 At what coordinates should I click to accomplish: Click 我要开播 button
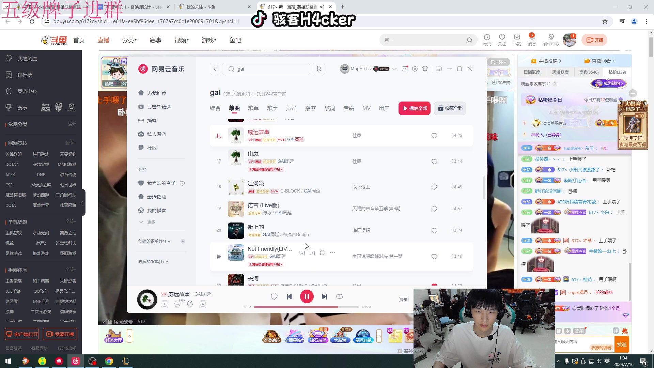point(60,334)
